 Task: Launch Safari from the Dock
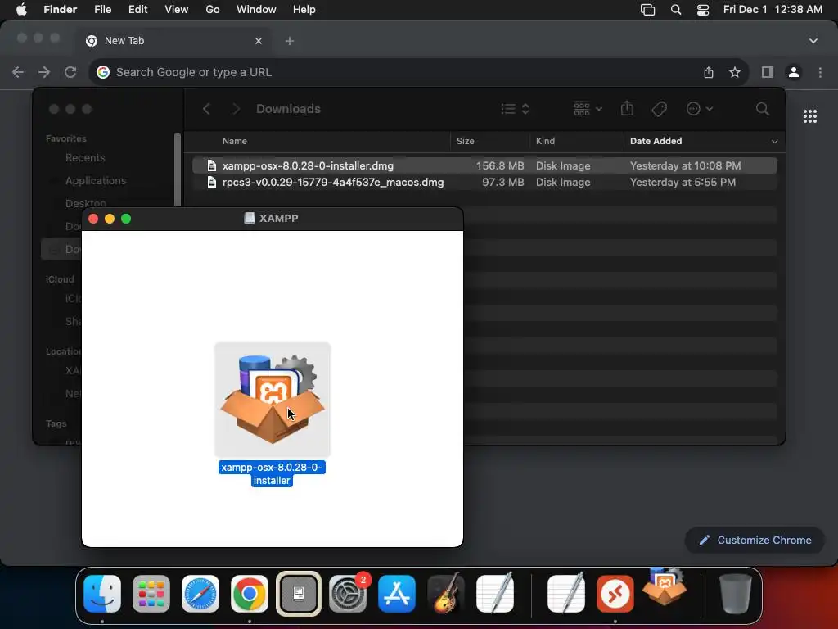[x=200, y=593]
